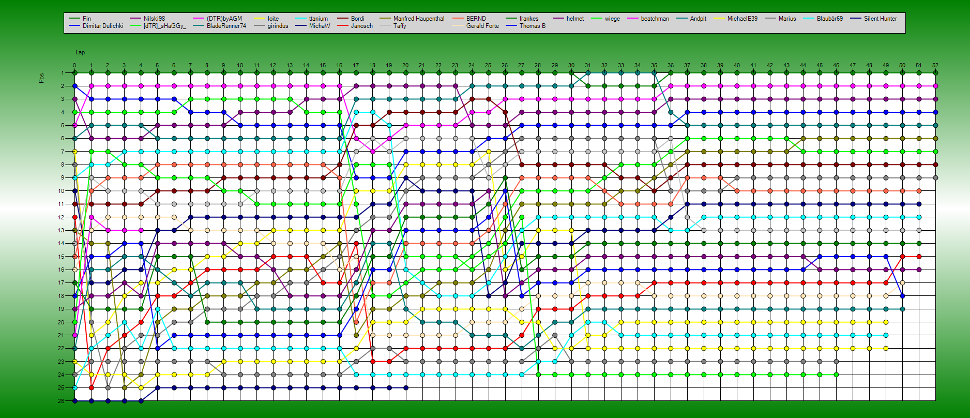This screenshot has width=970, height=418.
Task: Click the navy position 25 marker at lap 20
Action: click(405, 387)
